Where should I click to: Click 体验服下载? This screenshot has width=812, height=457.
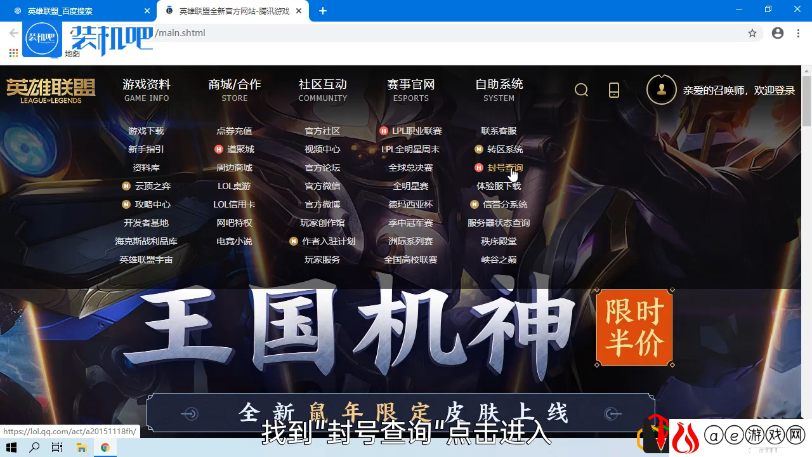click(499, 186)
